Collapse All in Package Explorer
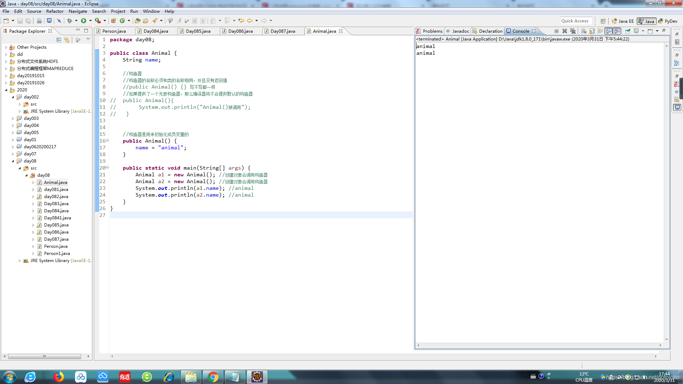The image size is (683, 384). tap(59, 40)
